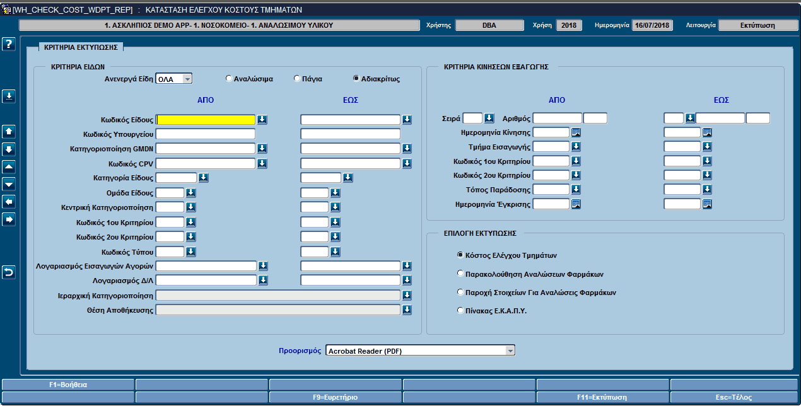The image size is (801, 406).
Task: Open lookup for Κατηγοριοποίηση GMDN ΑΠΟ field
Action: (262, 149)
